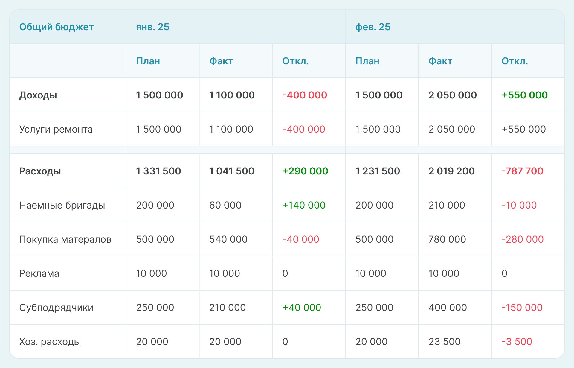This screenshot has height=368, width=574.
Task: Click February income deviation +550 000 in green
Action: click(x=524, y=95)
